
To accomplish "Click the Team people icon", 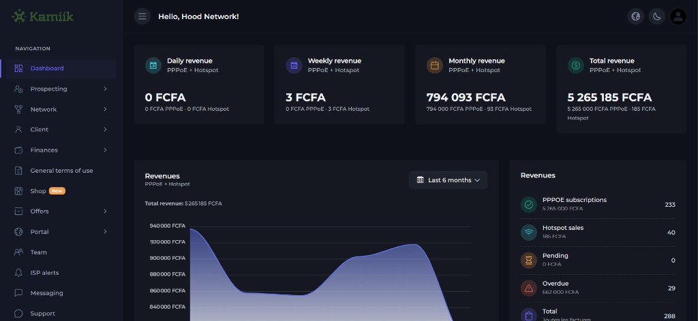I will 18,252.
